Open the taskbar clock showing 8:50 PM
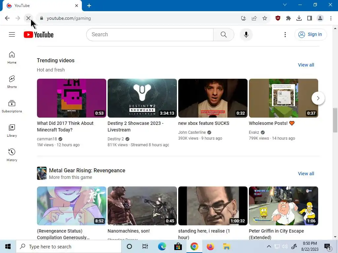Screen dimensions: 338x253 click(310, 246)
